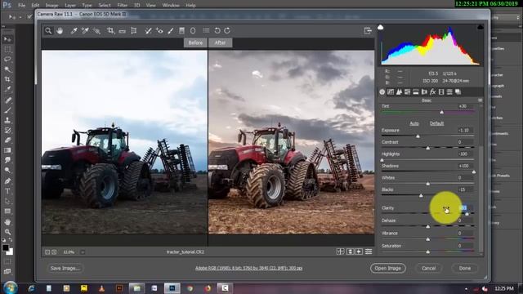Toggle highlight clipping warning on histogram

tap(481, 27)
